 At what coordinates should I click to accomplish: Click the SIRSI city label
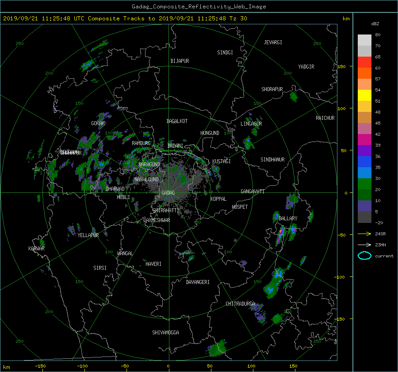point(100,268)
